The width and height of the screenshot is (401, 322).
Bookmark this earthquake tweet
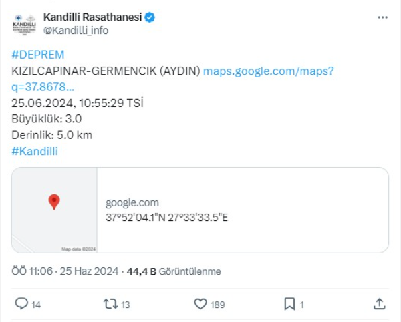(x=289, y=304)
